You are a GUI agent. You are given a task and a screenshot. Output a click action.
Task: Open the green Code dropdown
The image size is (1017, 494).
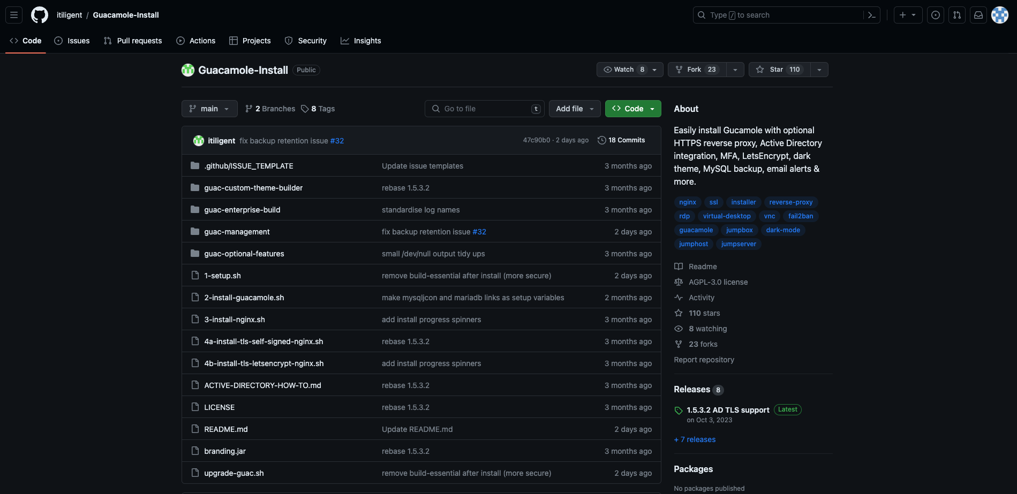(633, 109)
